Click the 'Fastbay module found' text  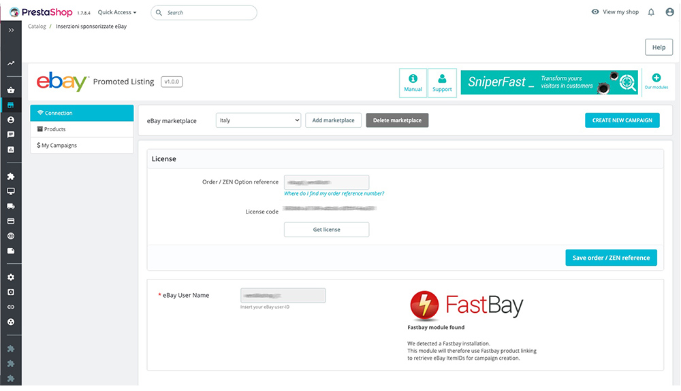coord(436,327)
